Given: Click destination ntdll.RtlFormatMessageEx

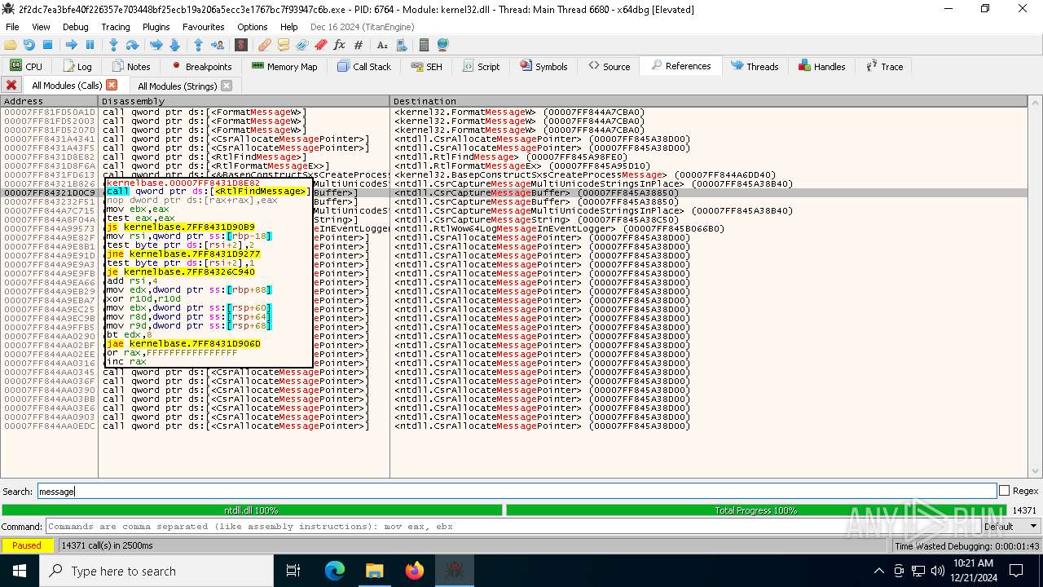Looking at the screenshot, I should [x=522, y=166].
